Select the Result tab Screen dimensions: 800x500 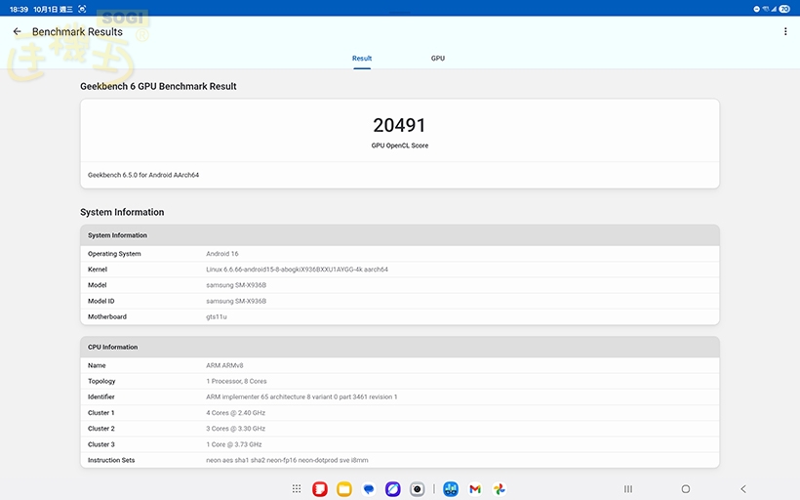point(362,59)
